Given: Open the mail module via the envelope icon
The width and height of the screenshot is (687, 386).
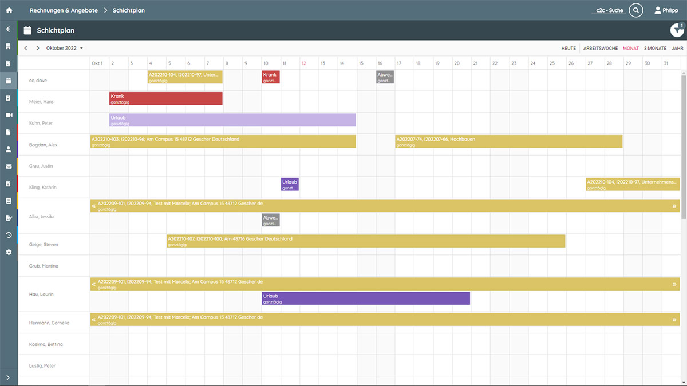Looking at the screenshot, I should coord(8,166).
